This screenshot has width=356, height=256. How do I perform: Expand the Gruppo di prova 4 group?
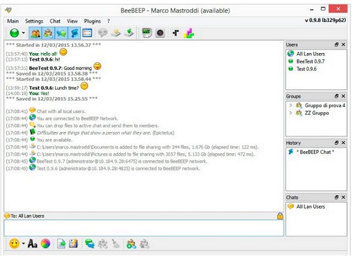[291, 105]
